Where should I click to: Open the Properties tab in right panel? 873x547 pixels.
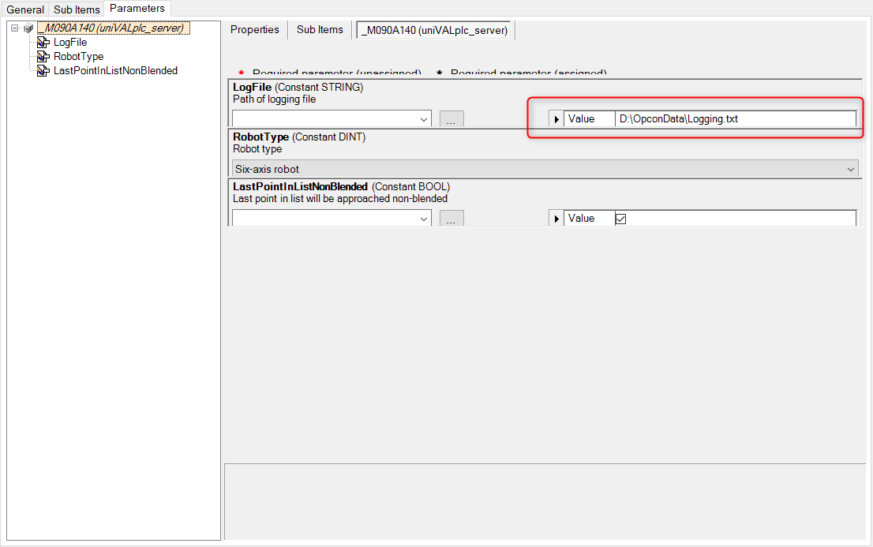tap(254, 30)
